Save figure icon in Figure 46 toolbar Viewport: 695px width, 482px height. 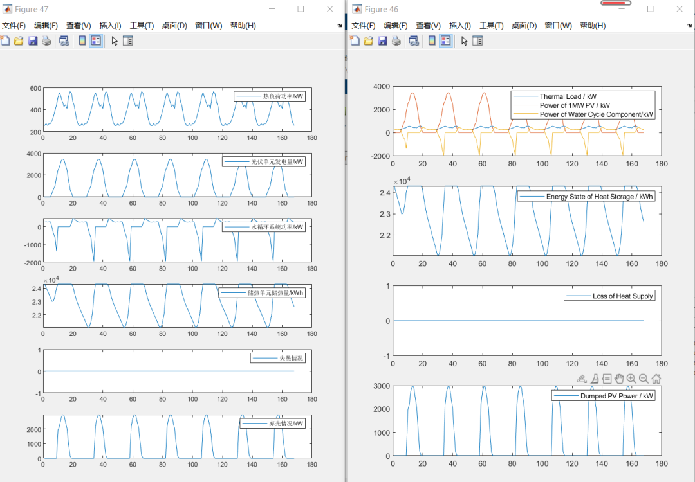point(382,41)
